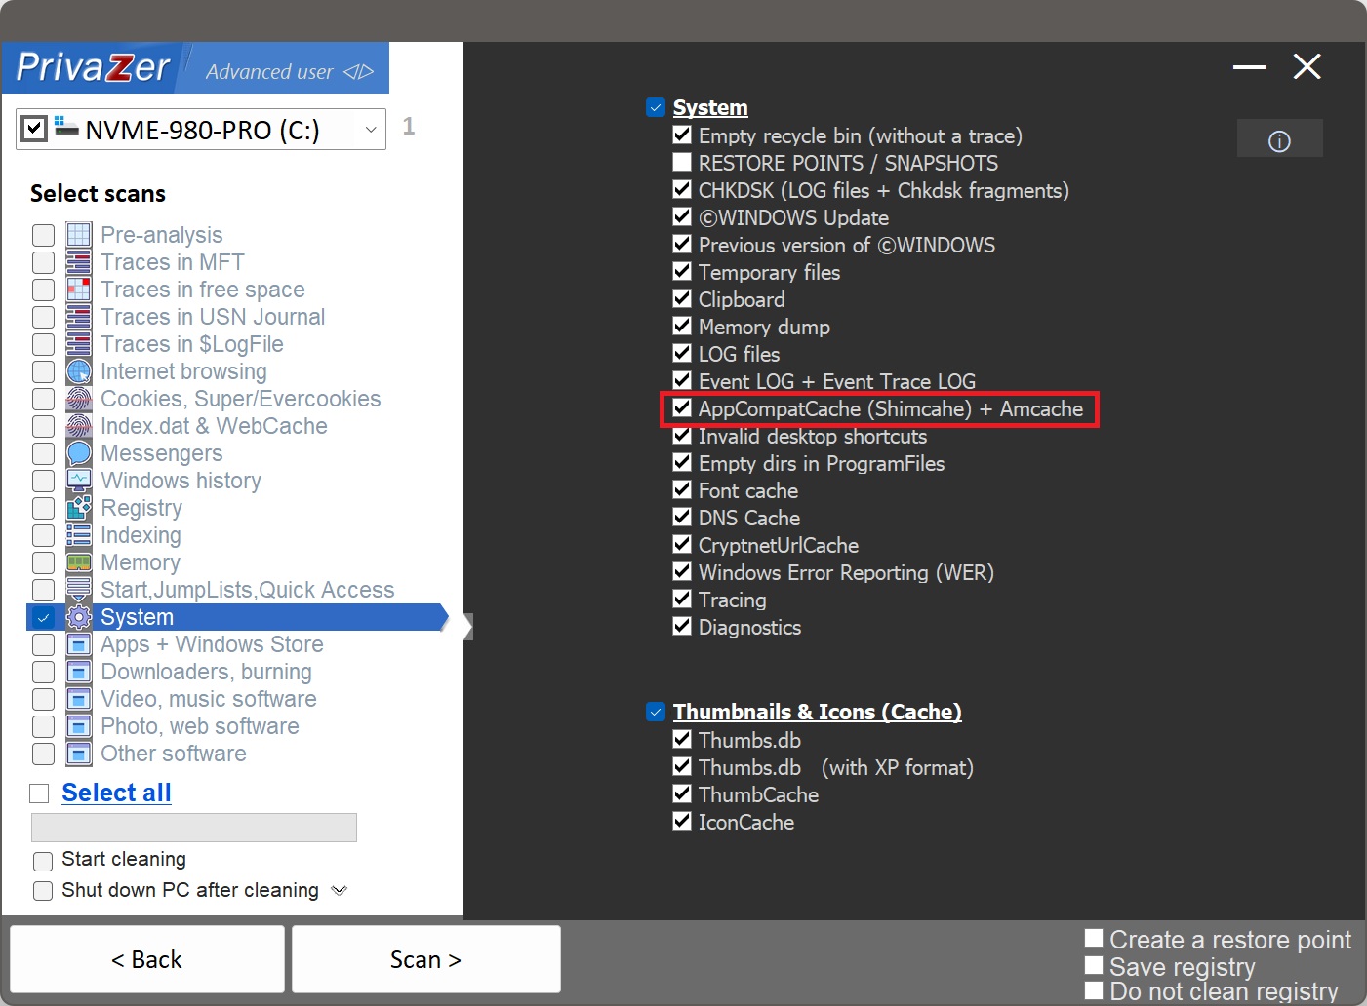1367x1006 pixels.
Task: Click the Start, JumpLists, Quick Access icon
Action: coord(79,590)
